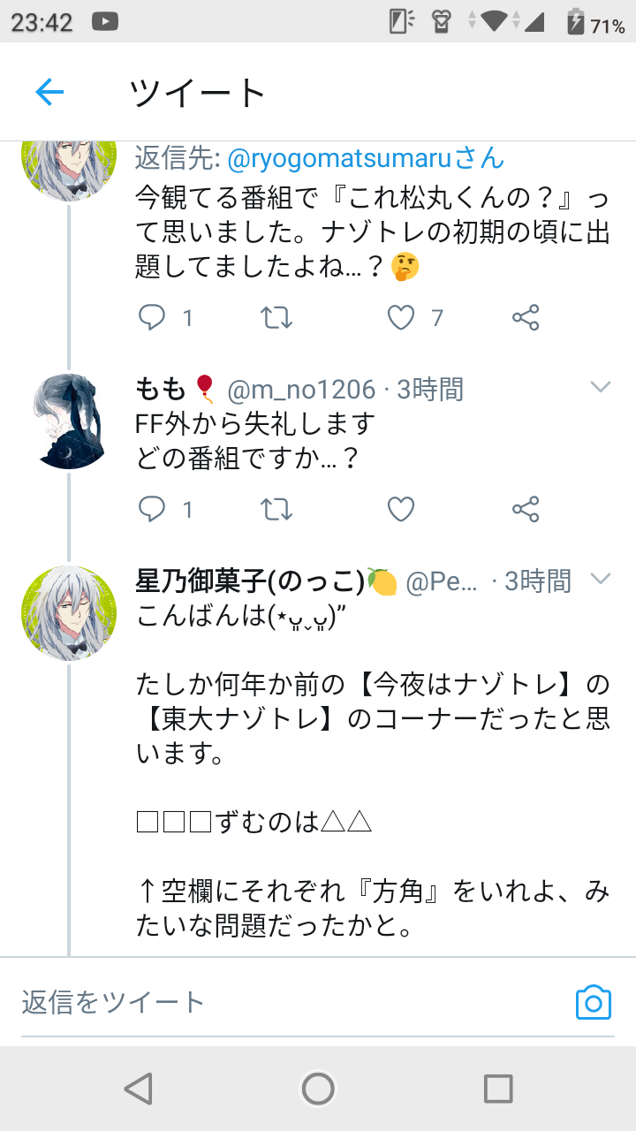The width and height of the screenshot is (636, 1131).
Task: Retweet the first tweet about ナゾトレ
Action: pos(276,317)
